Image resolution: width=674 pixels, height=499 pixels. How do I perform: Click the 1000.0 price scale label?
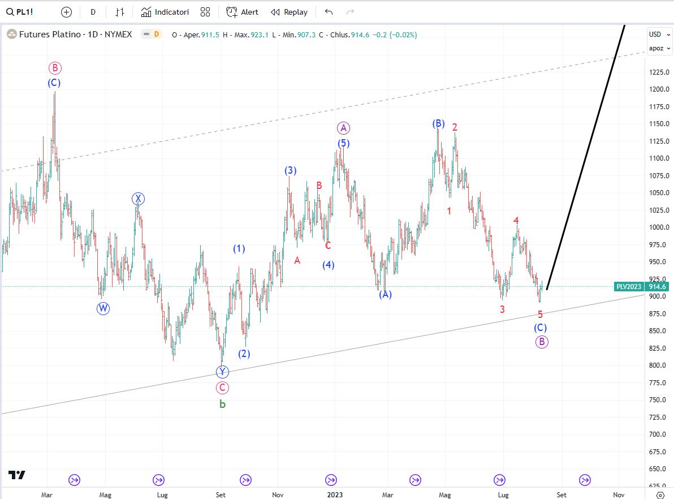tap(659, 227)
